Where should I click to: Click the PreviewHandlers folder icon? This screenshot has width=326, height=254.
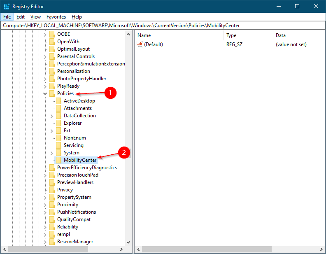52,182
